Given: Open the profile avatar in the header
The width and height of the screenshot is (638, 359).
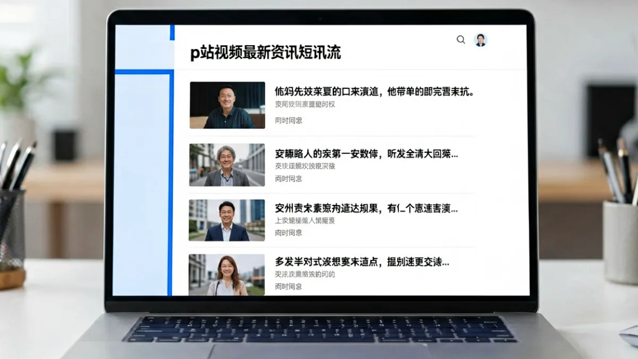Looking at the screenshot, I should 481,40.
